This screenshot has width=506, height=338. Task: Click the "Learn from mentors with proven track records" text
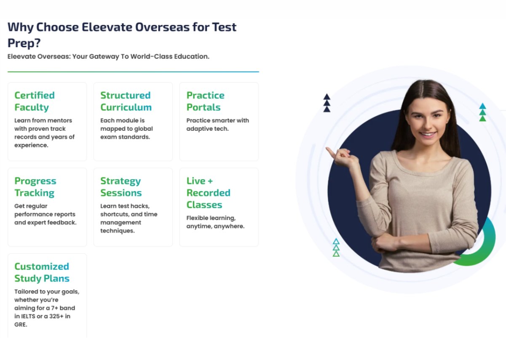pos(45,133)
